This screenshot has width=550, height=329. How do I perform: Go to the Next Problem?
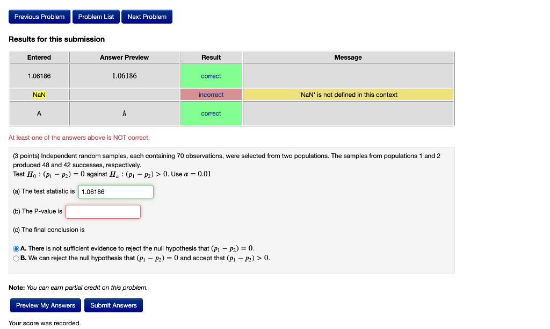click(147, 17)
